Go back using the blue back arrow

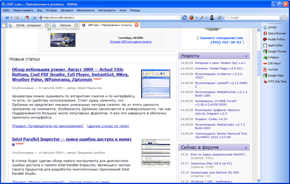pos(7,17)
